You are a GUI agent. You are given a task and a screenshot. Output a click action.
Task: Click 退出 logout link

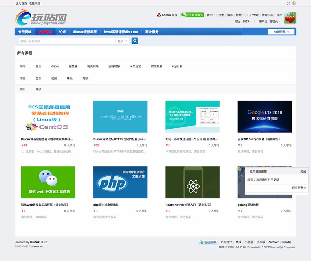(279, 15)
